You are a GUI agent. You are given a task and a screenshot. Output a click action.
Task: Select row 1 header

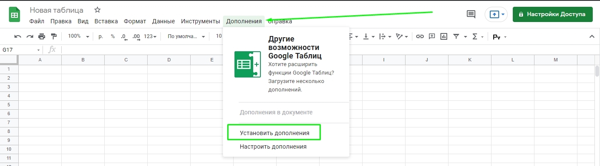tap(9, 69)
